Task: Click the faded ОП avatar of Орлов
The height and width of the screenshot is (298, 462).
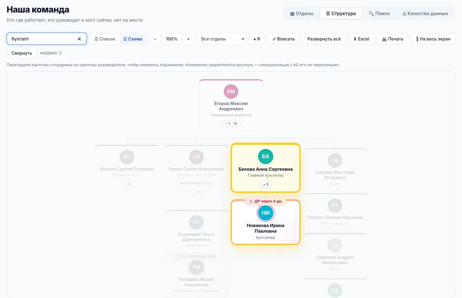Action: [x=196, y=157]
